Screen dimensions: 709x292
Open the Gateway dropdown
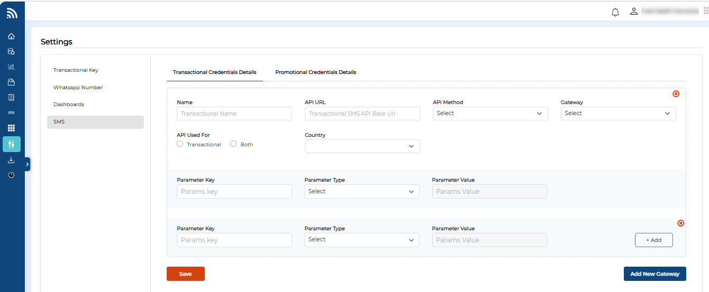618,114
